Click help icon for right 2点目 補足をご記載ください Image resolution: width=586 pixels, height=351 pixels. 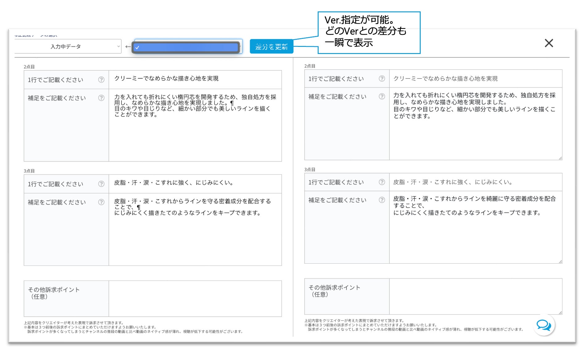pyautogui.click(x=382, y=97)
